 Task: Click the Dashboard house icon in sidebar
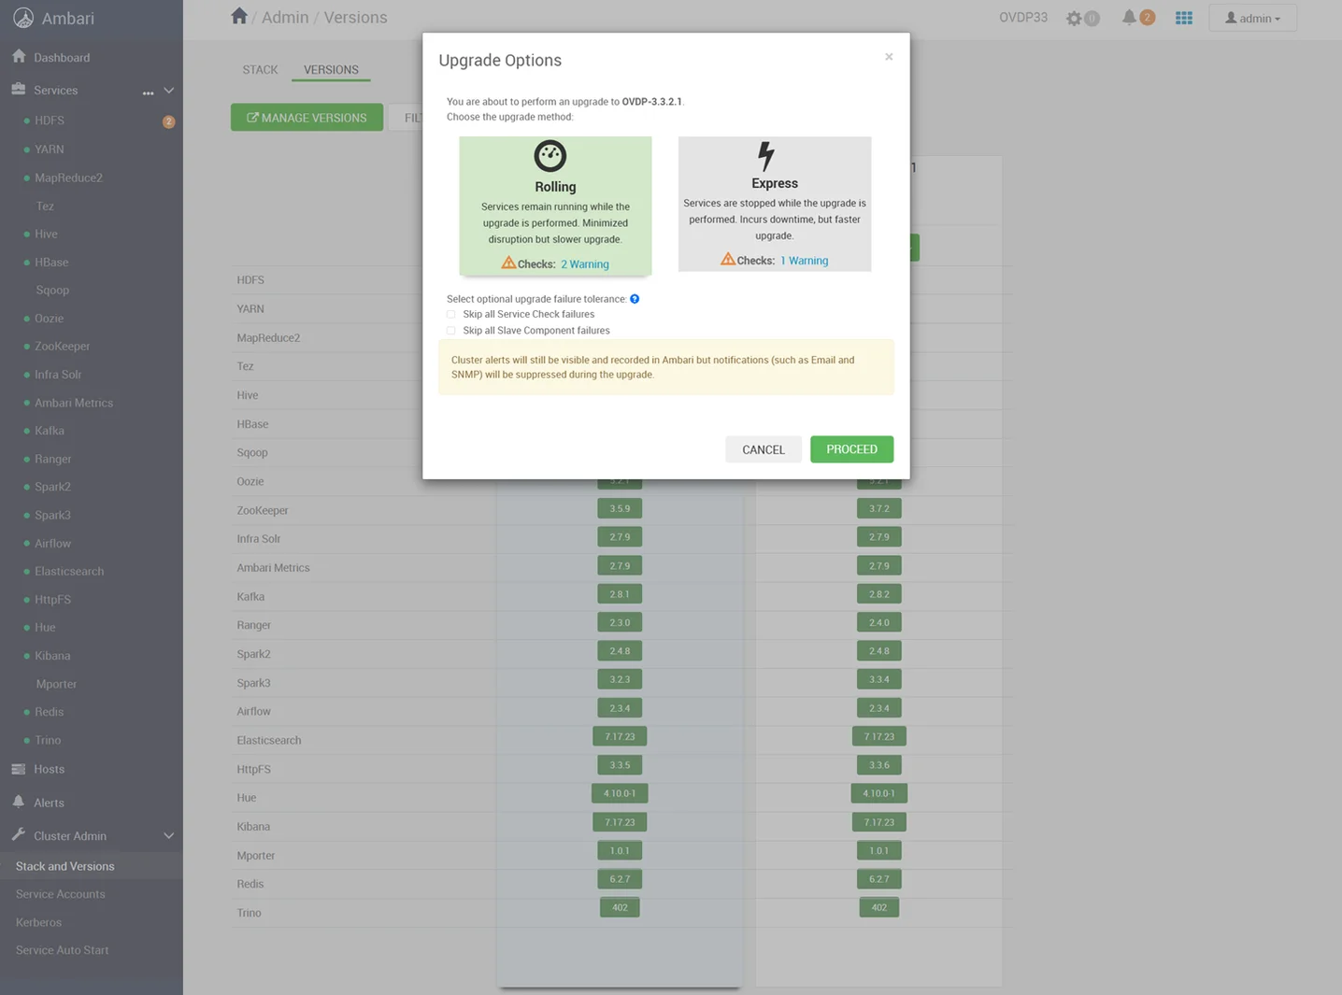(19, 56)
